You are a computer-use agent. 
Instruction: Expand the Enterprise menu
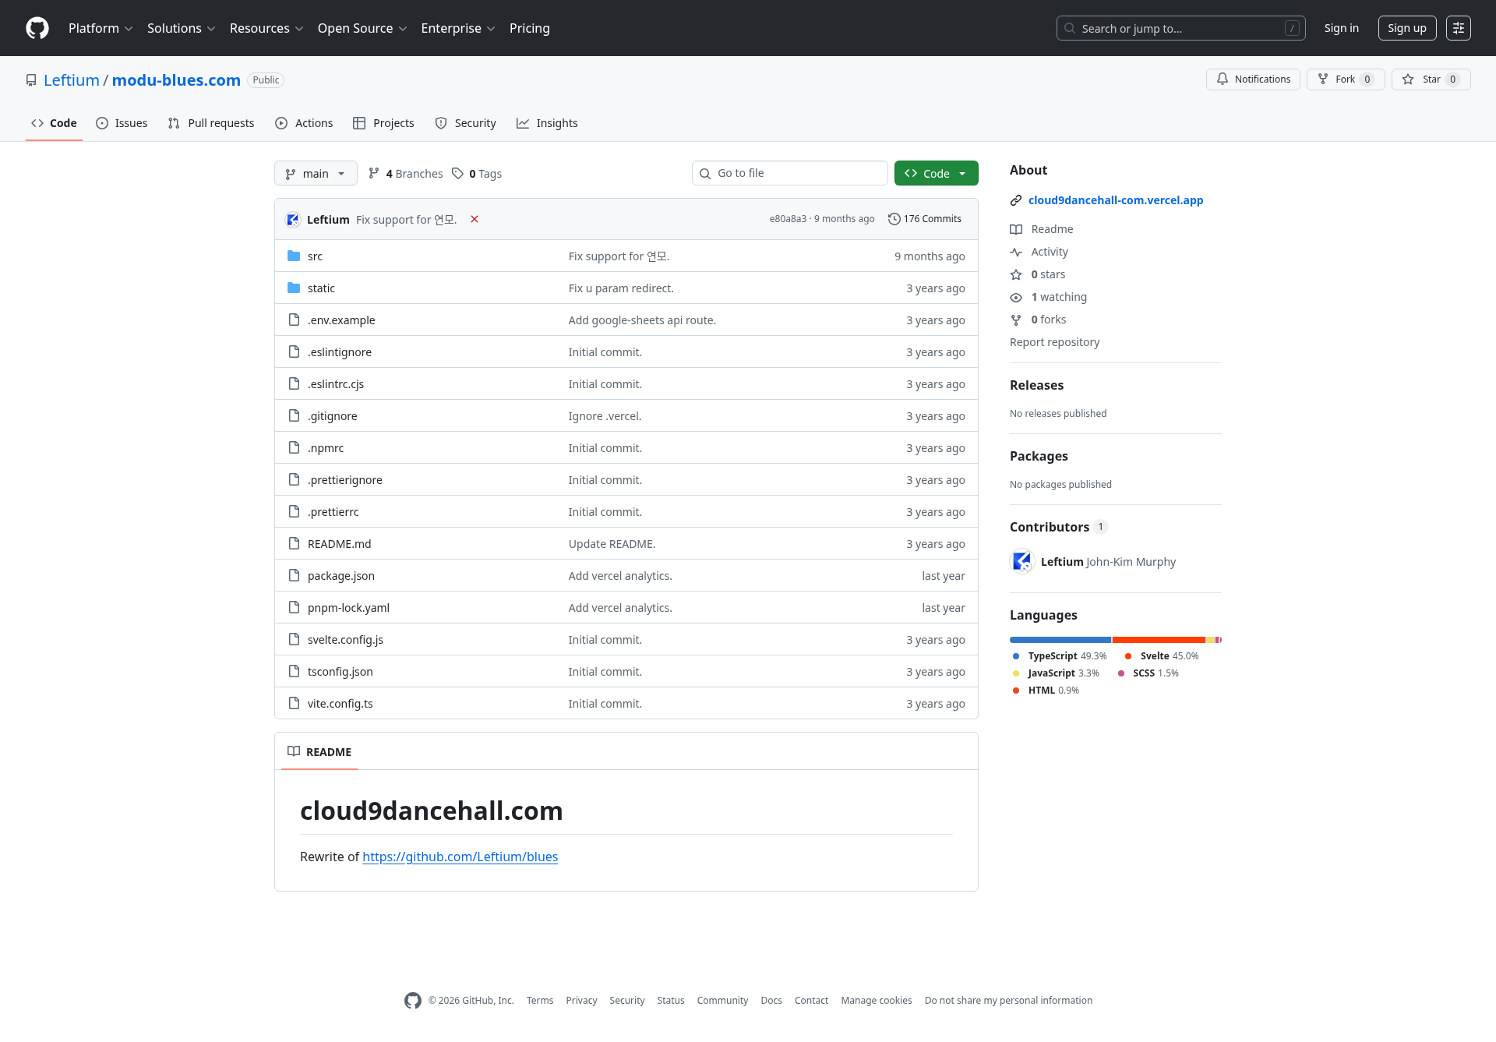pyautogui.click(x=458, y=28)
